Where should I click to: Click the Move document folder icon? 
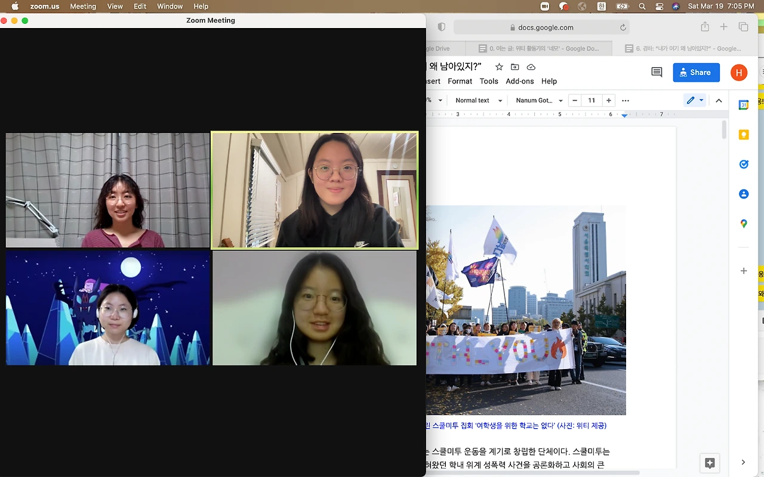click(515, 67)
